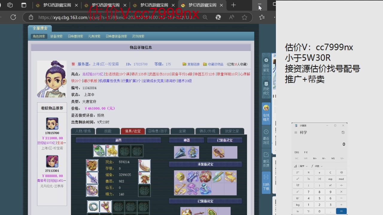
Task: Open the 意见反馈 sidebar icon
Action: (266, 159)
